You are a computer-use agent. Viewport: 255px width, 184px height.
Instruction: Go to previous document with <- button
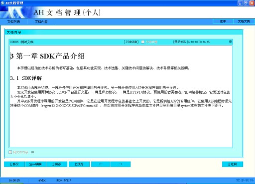(x=101, y=164)
